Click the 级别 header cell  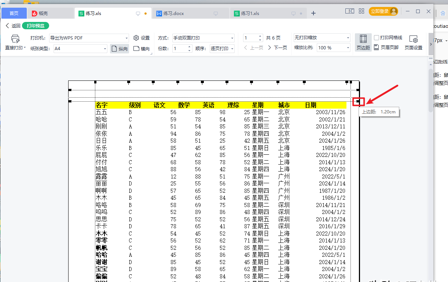(135, 105)
